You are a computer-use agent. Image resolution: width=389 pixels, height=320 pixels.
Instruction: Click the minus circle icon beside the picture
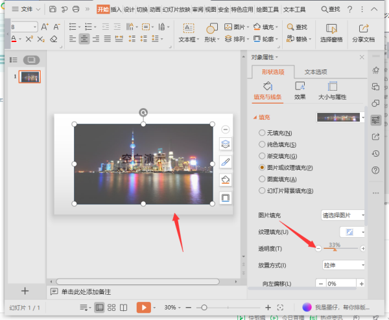(x=225, y=130)
